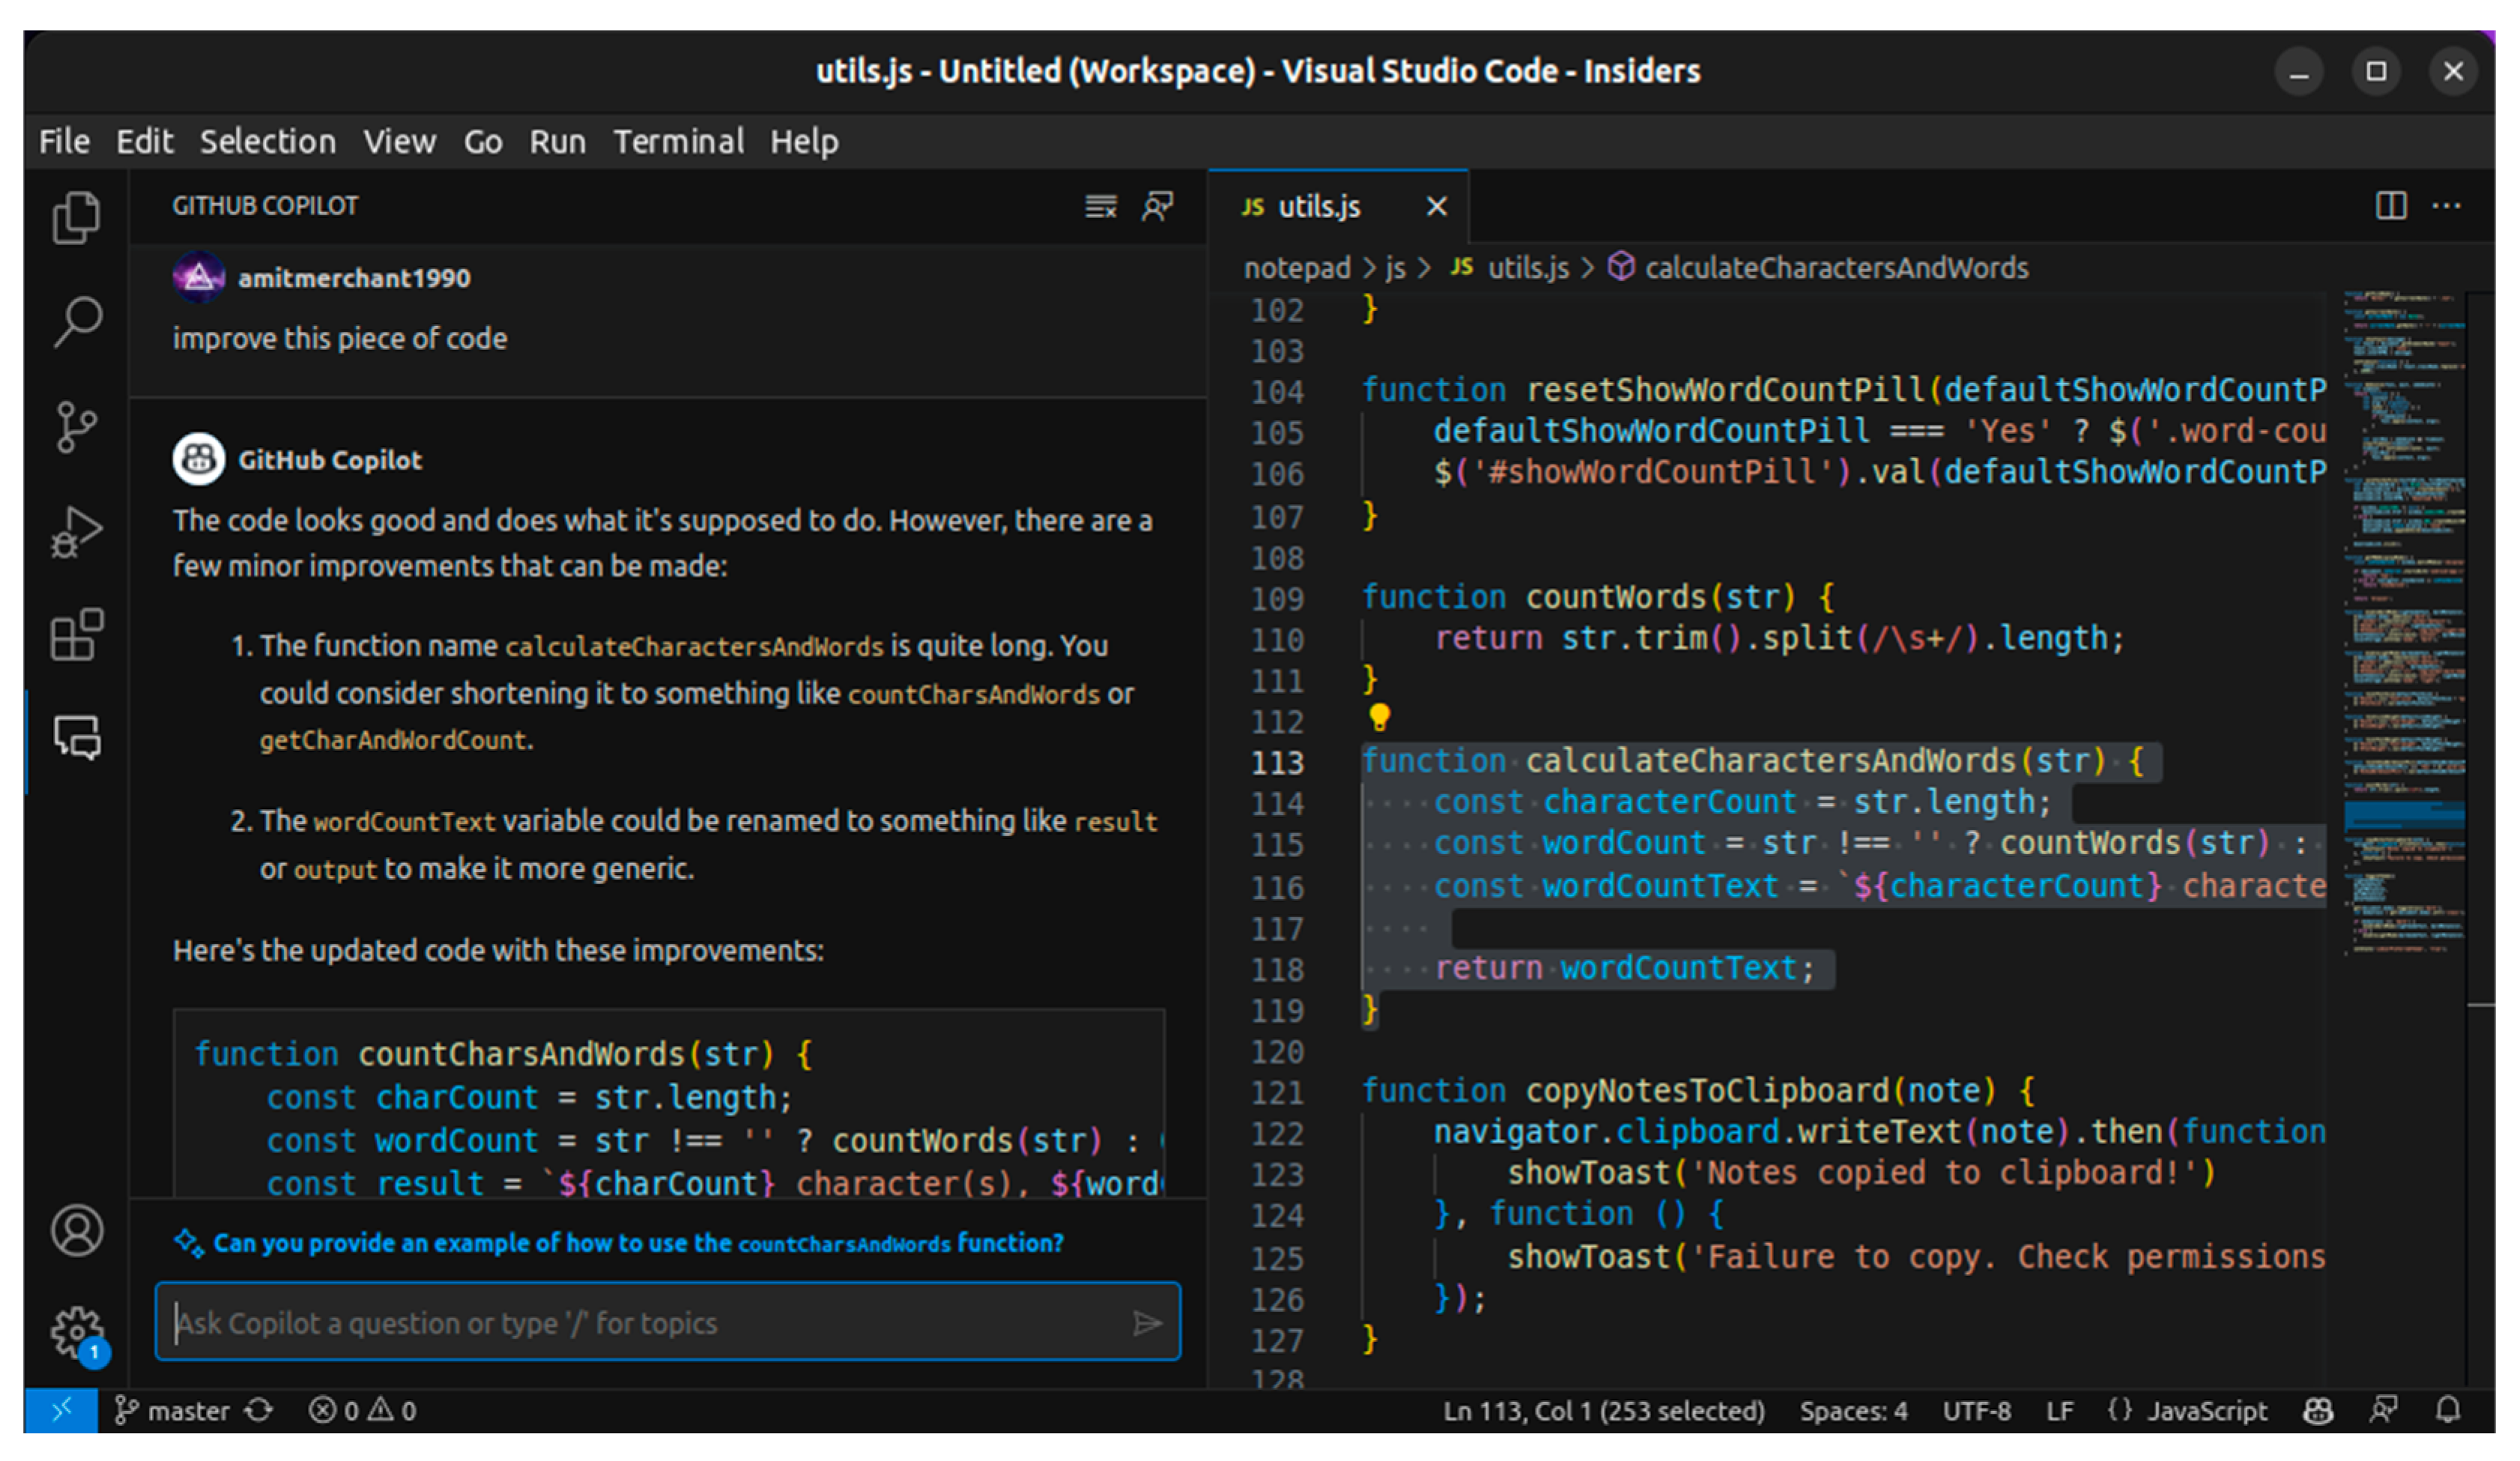Open the Search view icon
The width and height of the screenshot is (2520, 1461).
[76, 322]
